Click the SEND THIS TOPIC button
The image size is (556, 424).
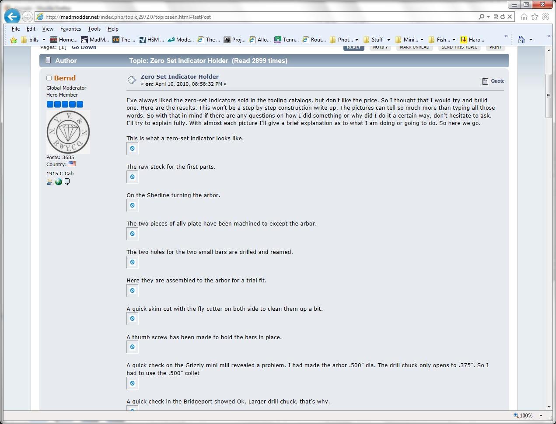(459, 47)
